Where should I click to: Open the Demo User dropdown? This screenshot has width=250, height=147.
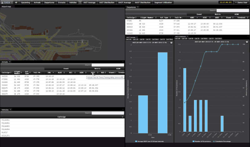tap(241, 2)
